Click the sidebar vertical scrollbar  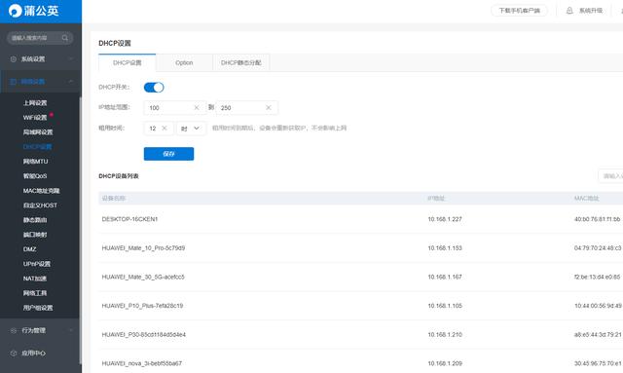tap(81, 230)
